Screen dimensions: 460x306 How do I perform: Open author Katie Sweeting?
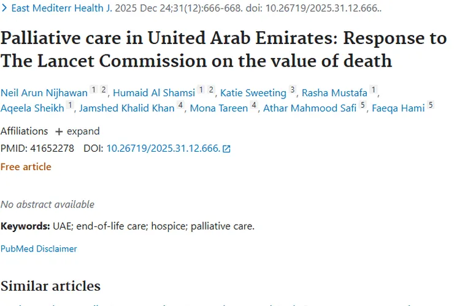[253, 93]
